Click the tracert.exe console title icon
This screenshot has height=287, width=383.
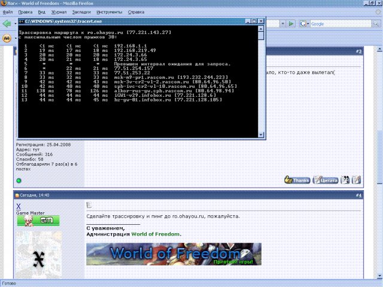tap(22, 22)
